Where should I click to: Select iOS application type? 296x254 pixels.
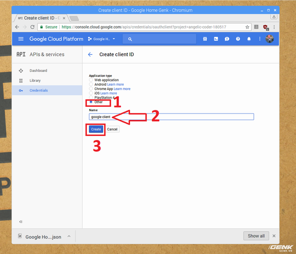coord(91,93)
